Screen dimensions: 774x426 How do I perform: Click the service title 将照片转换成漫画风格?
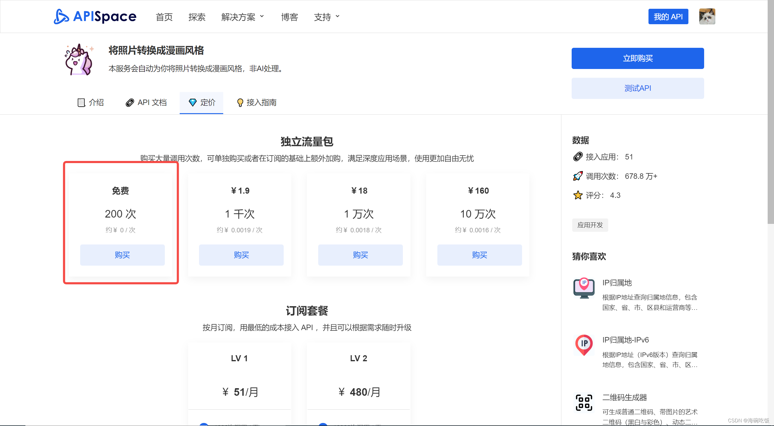pyautogui.click(x=156, y=50)
